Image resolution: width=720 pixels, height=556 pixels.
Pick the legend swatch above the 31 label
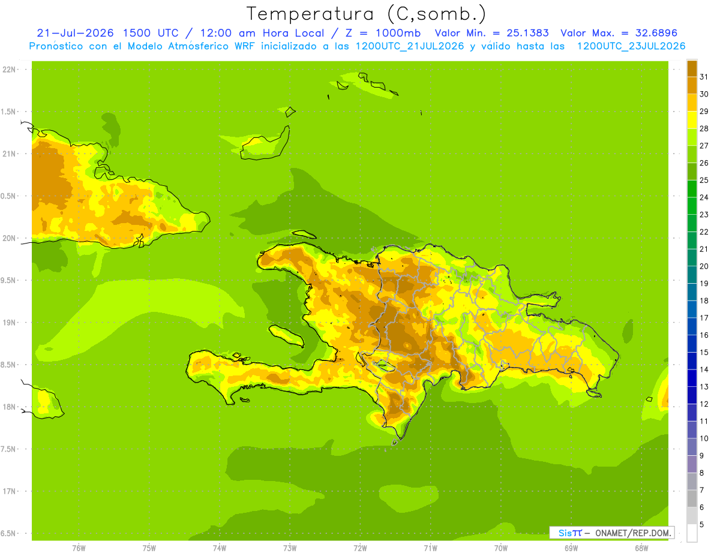(692, 68)
